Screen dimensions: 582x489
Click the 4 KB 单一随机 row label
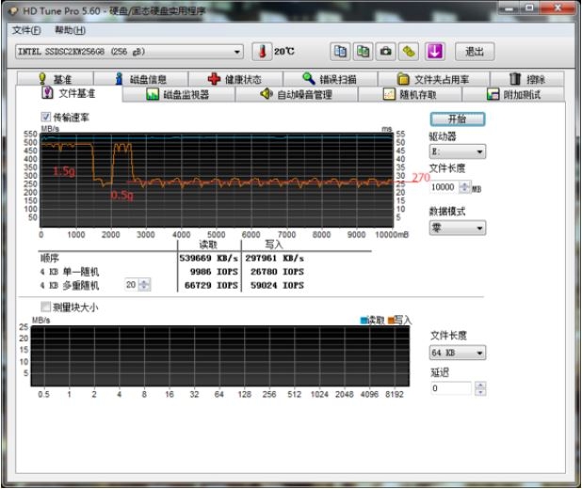pos(70,272)
